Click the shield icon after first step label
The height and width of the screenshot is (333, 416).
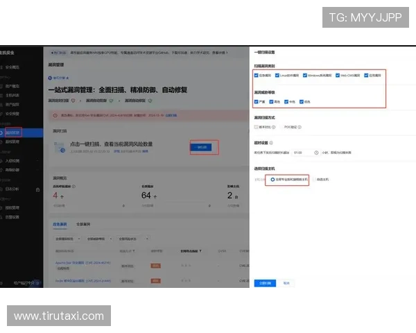(x=73, y=101)
